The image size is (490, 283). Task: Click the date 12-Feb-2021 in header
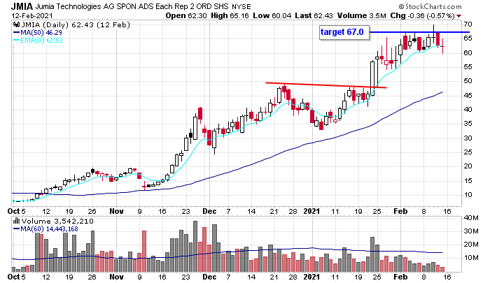point(32,15)
